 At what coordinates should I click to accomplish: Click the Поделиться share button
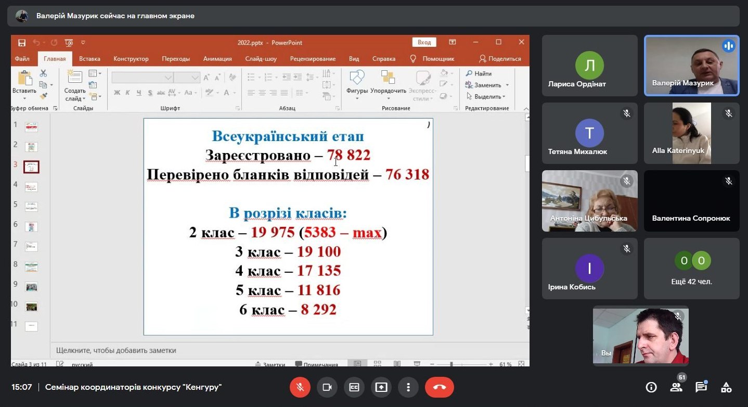point(500,59)
